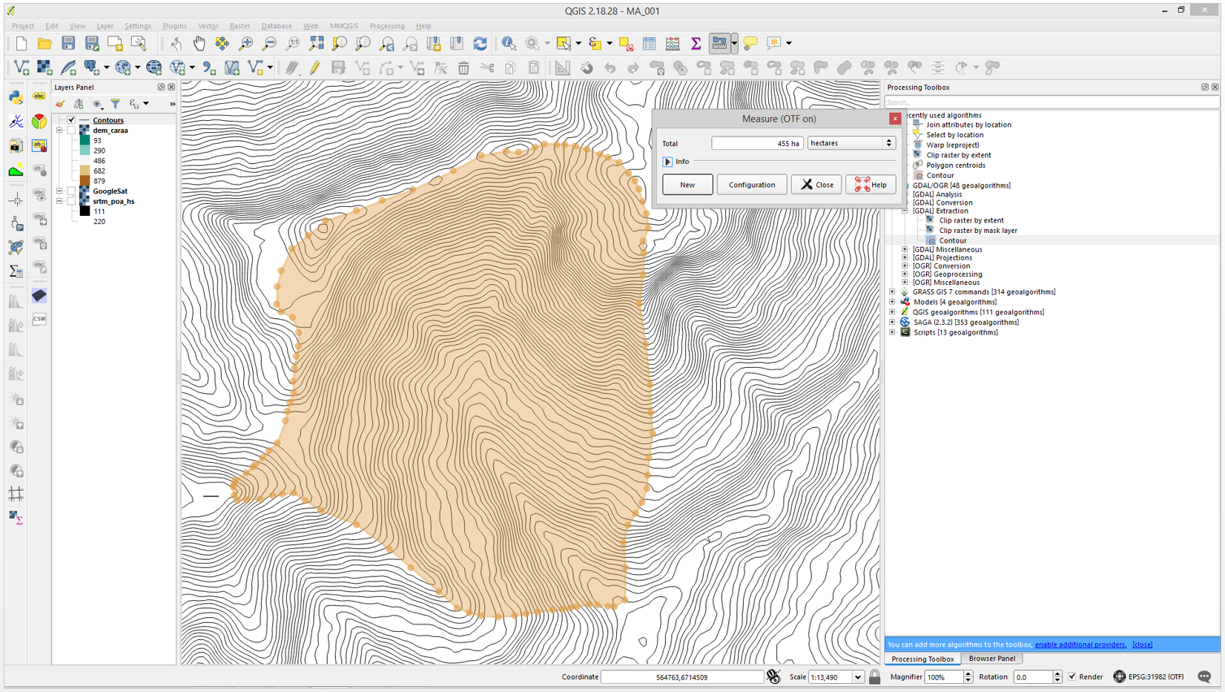
Task: Click the Add Raster Layer icon
Action: [x=44, y=68]
